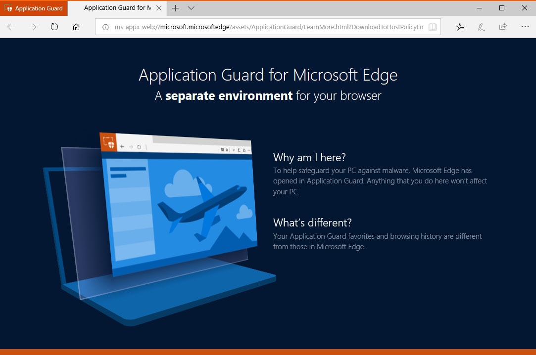Image resolution: width=536 pixels, height=355 pixels.
Task: Close the Application Guard for Microsoft tab
Action: click(158, 8)
